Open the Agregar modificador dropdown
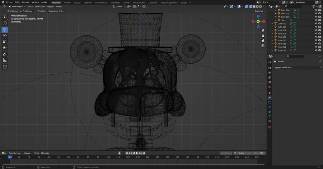The image size is (323, 169). coord(298,68)
